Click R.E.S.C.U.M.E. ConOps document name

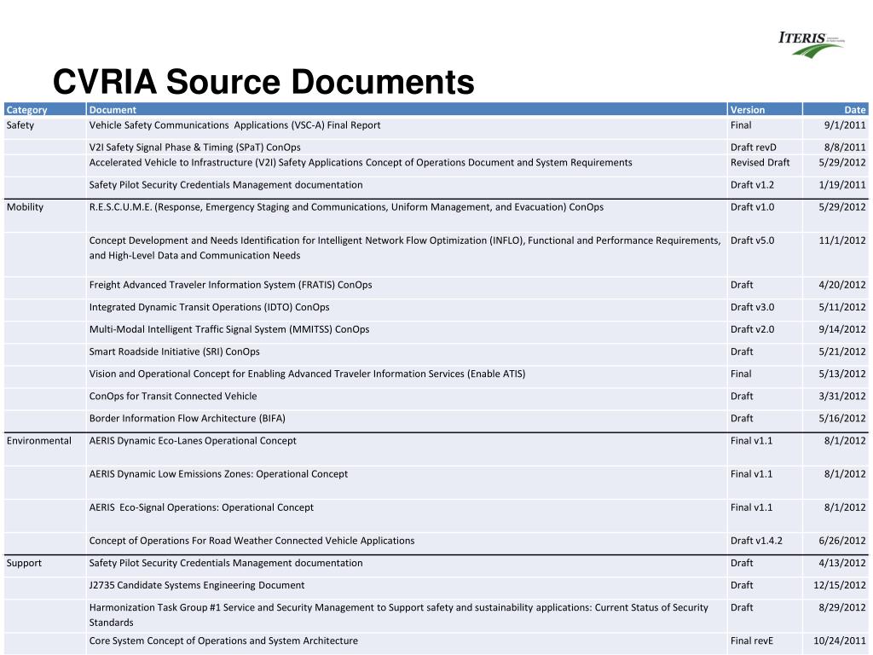point(346,207)
